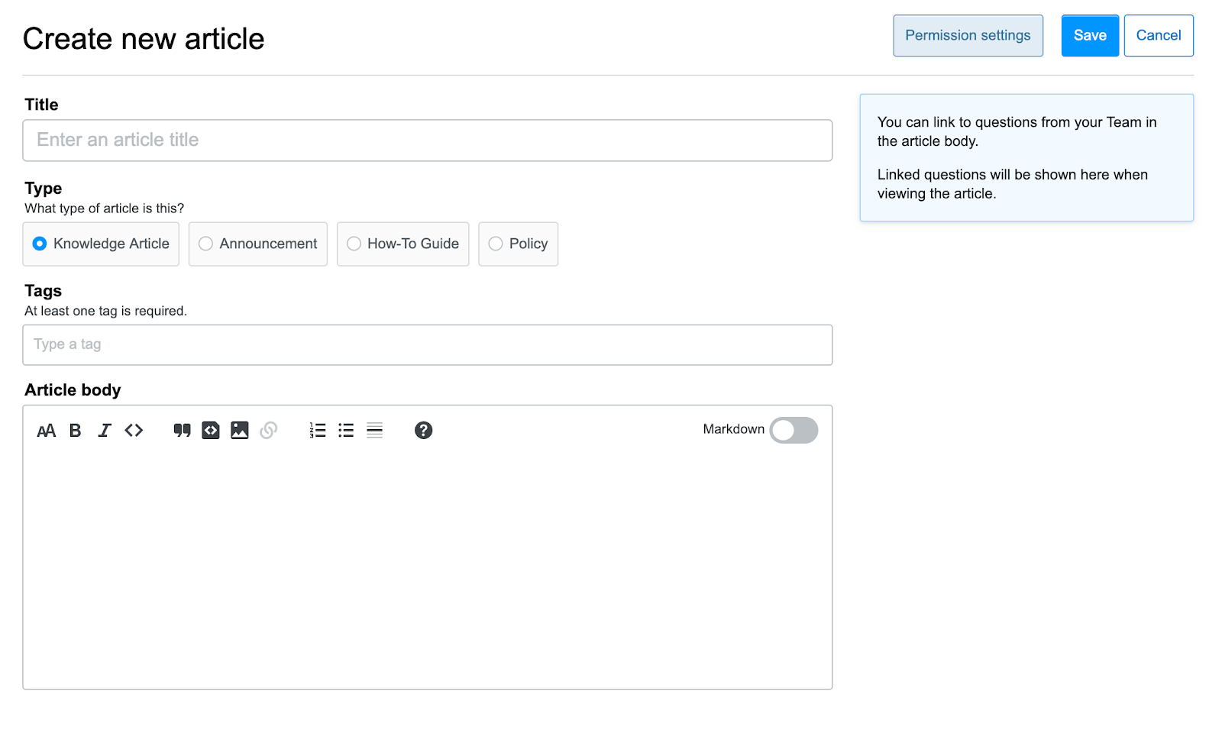
Task: Save the new article
Action: (x=1090, y=36)
